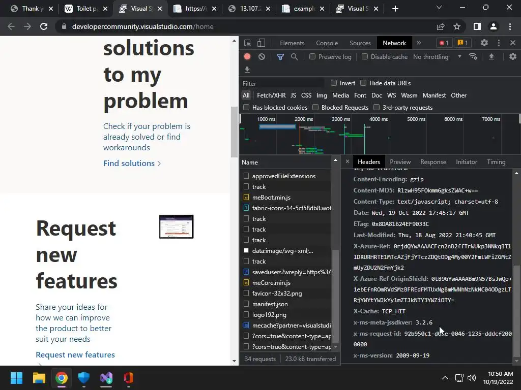Sort by Name column arrow

[x=335, y=160]
